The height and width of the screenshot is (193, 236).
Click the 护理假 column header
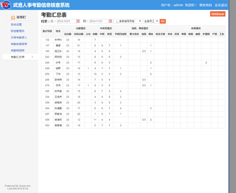(206, 34)
